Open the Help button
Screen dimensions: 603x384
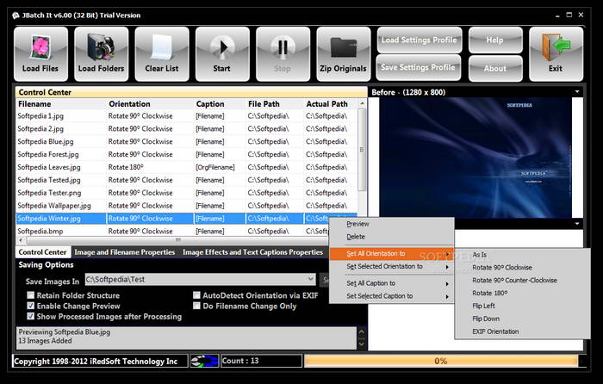pyautogui.click(x=495, y=40)
